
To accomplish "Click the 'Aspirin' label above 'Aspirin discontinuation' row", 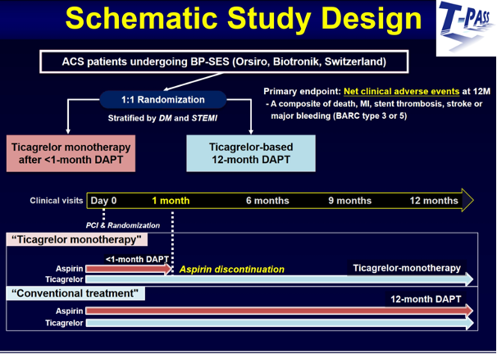I will [69, 269].
